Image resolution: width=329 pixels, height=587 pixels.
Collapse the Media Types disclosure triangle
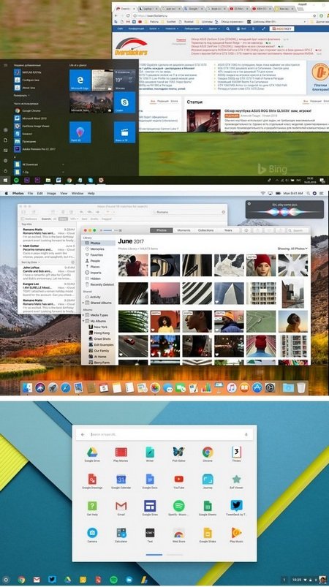[x=83, y=315]
